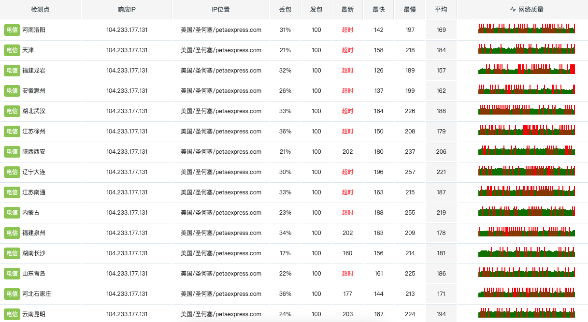Open the network quality chart for 江苏徐州
Viewport: 588px width, 322px height.
pos(527,130)
